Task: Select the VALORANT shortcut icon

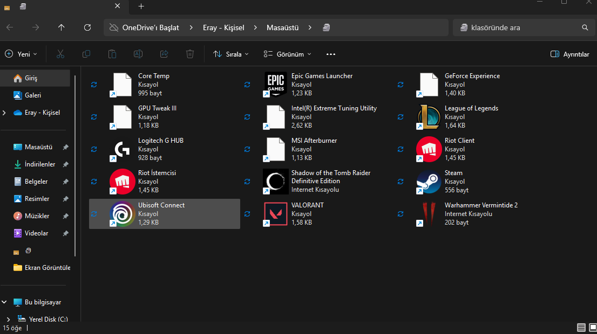Action: click(275, 214)
